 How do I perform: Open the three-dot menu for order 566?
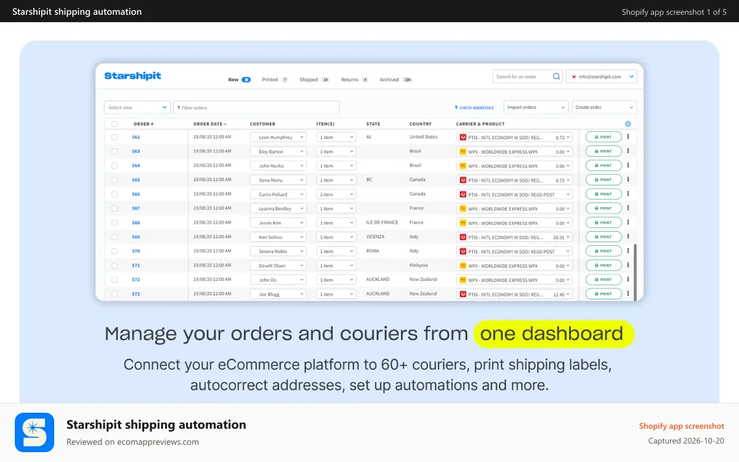628,194
